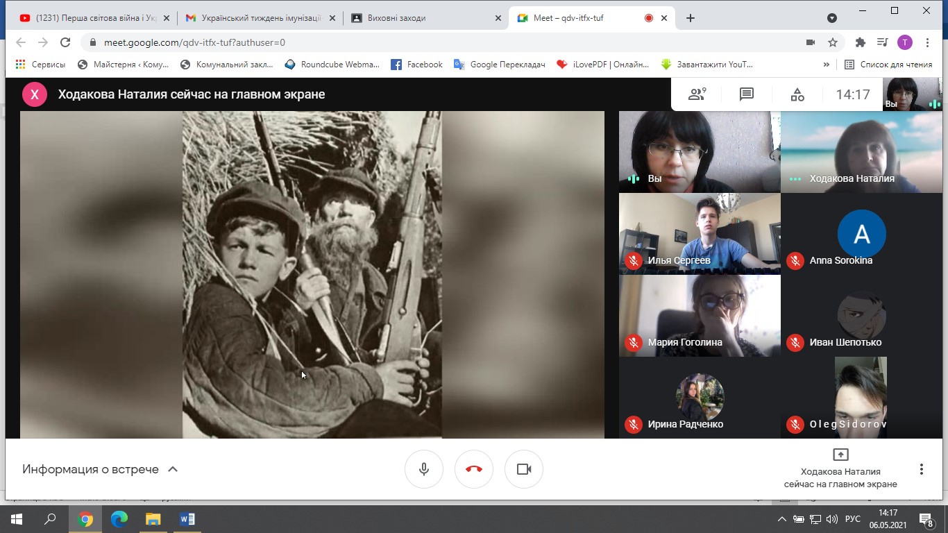Toggle the camera on or off
This screenshot has height=533, width=948.
(524, 469)
